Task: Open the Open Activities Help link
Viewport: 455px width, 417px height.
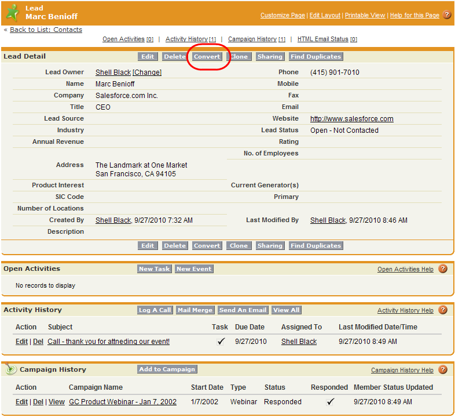Action: point(405,269)
